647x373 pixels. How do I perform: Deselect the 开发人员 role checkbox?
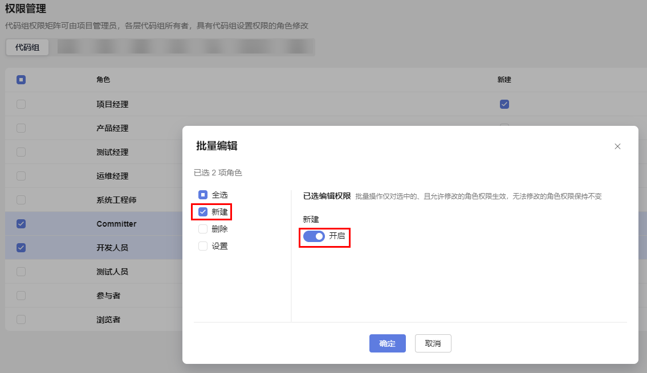tap(21, 247)
